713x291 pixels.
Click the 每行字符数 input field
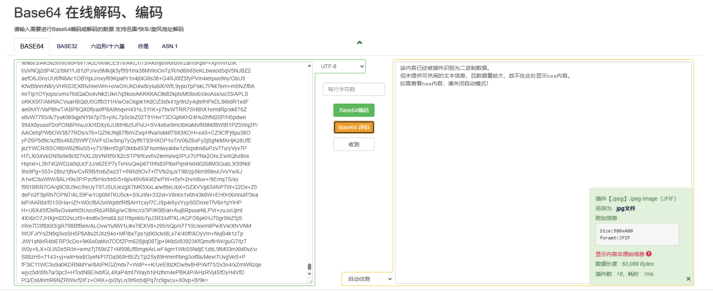[354, 89]
